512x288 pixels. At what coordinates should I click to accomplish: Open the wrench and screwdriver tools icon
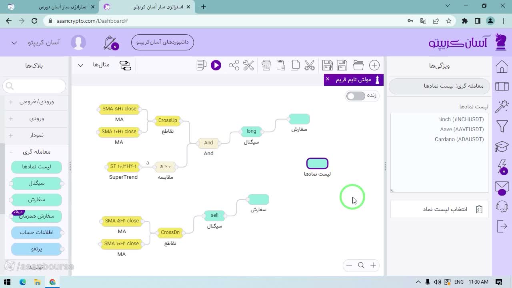[248, 65]
